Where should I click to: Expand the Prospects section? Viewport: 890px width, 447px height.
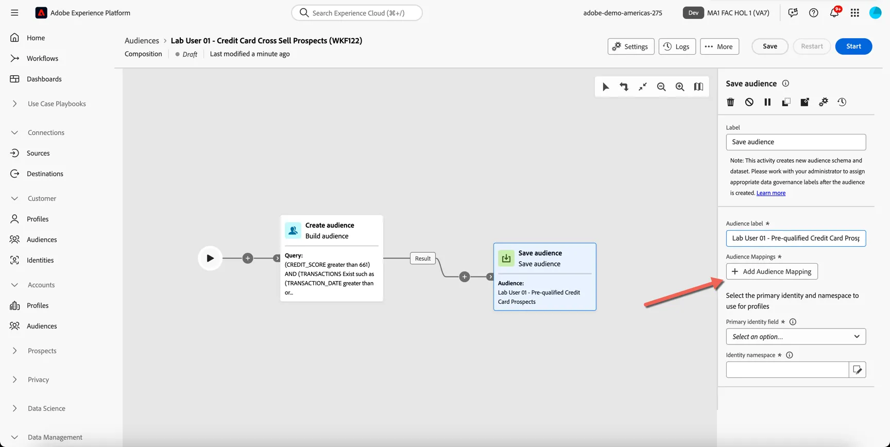[x=14, y=351]
